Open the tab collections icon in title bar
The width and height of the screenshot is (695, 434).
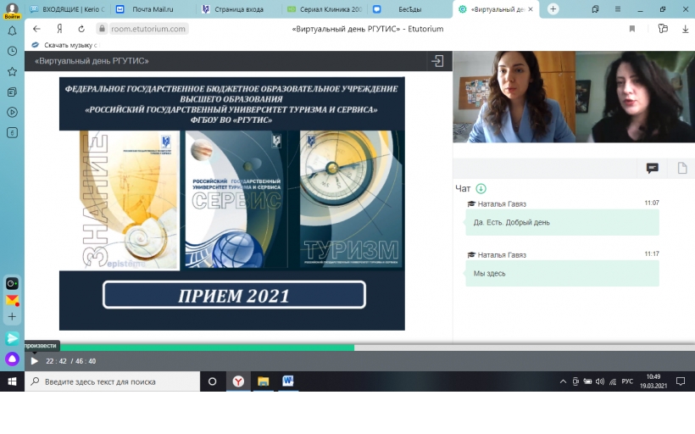click(x=595, y=9)
